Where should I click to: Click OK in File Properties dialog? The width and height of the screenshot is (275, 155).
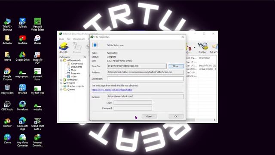176,116
